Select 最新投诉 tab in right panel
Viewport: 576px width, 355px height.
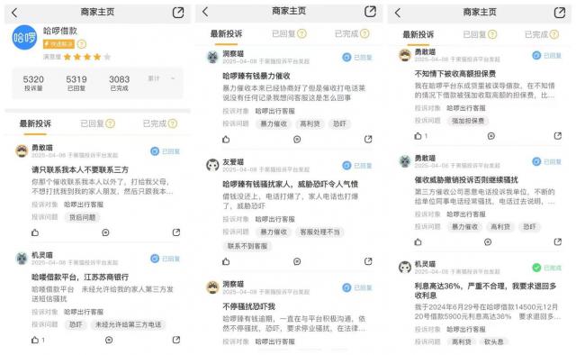click(418, 34)
